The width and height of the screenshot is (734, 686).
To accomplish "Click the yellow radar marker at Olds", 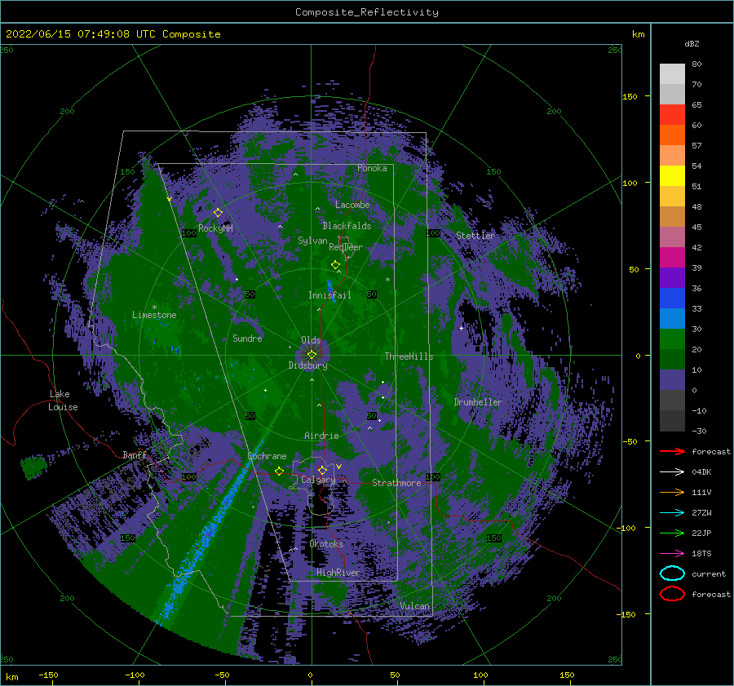I will [x=312, y=355].
